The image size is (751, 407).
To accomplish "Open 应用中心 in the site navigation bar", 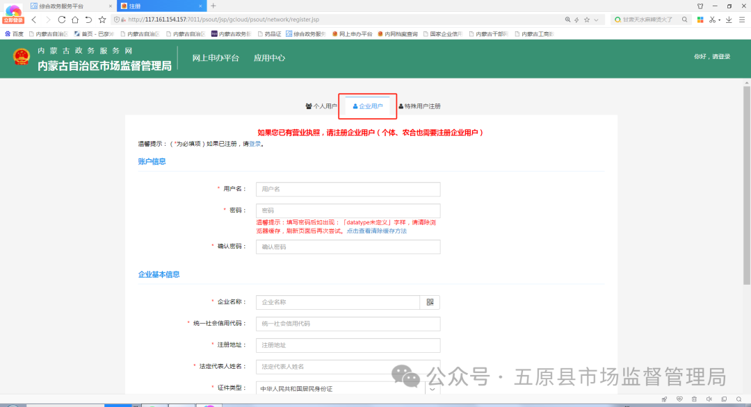I will (x=270, y=59).
